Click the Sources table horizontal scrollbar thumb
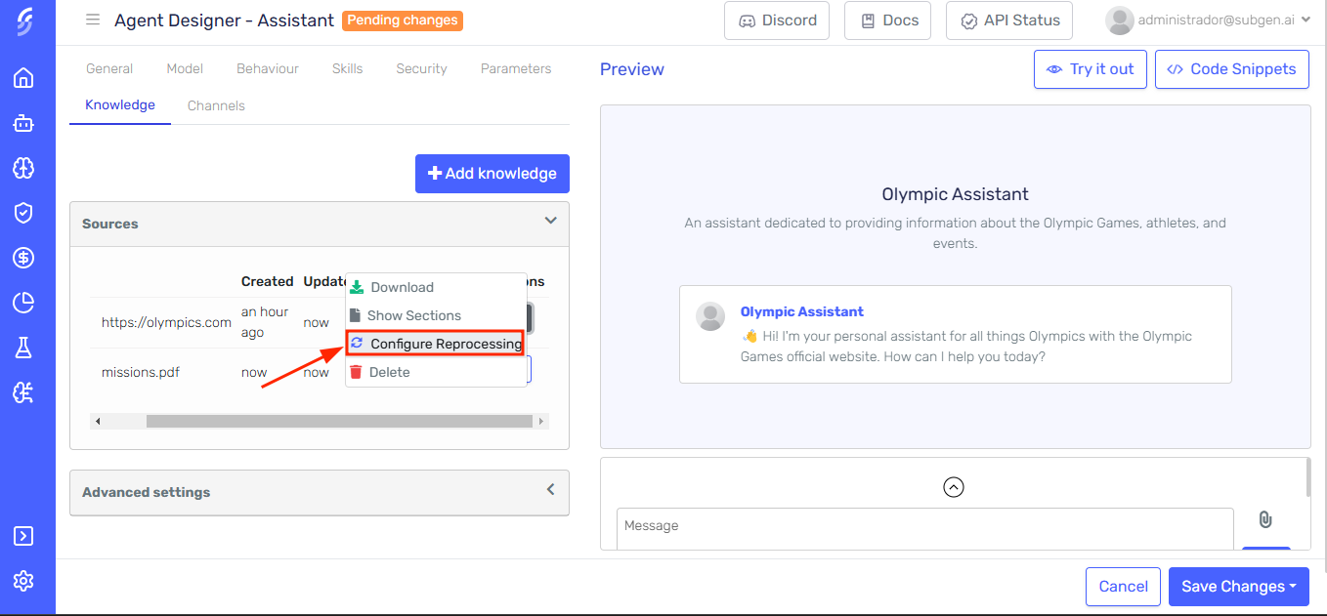 tap(339, 422)
